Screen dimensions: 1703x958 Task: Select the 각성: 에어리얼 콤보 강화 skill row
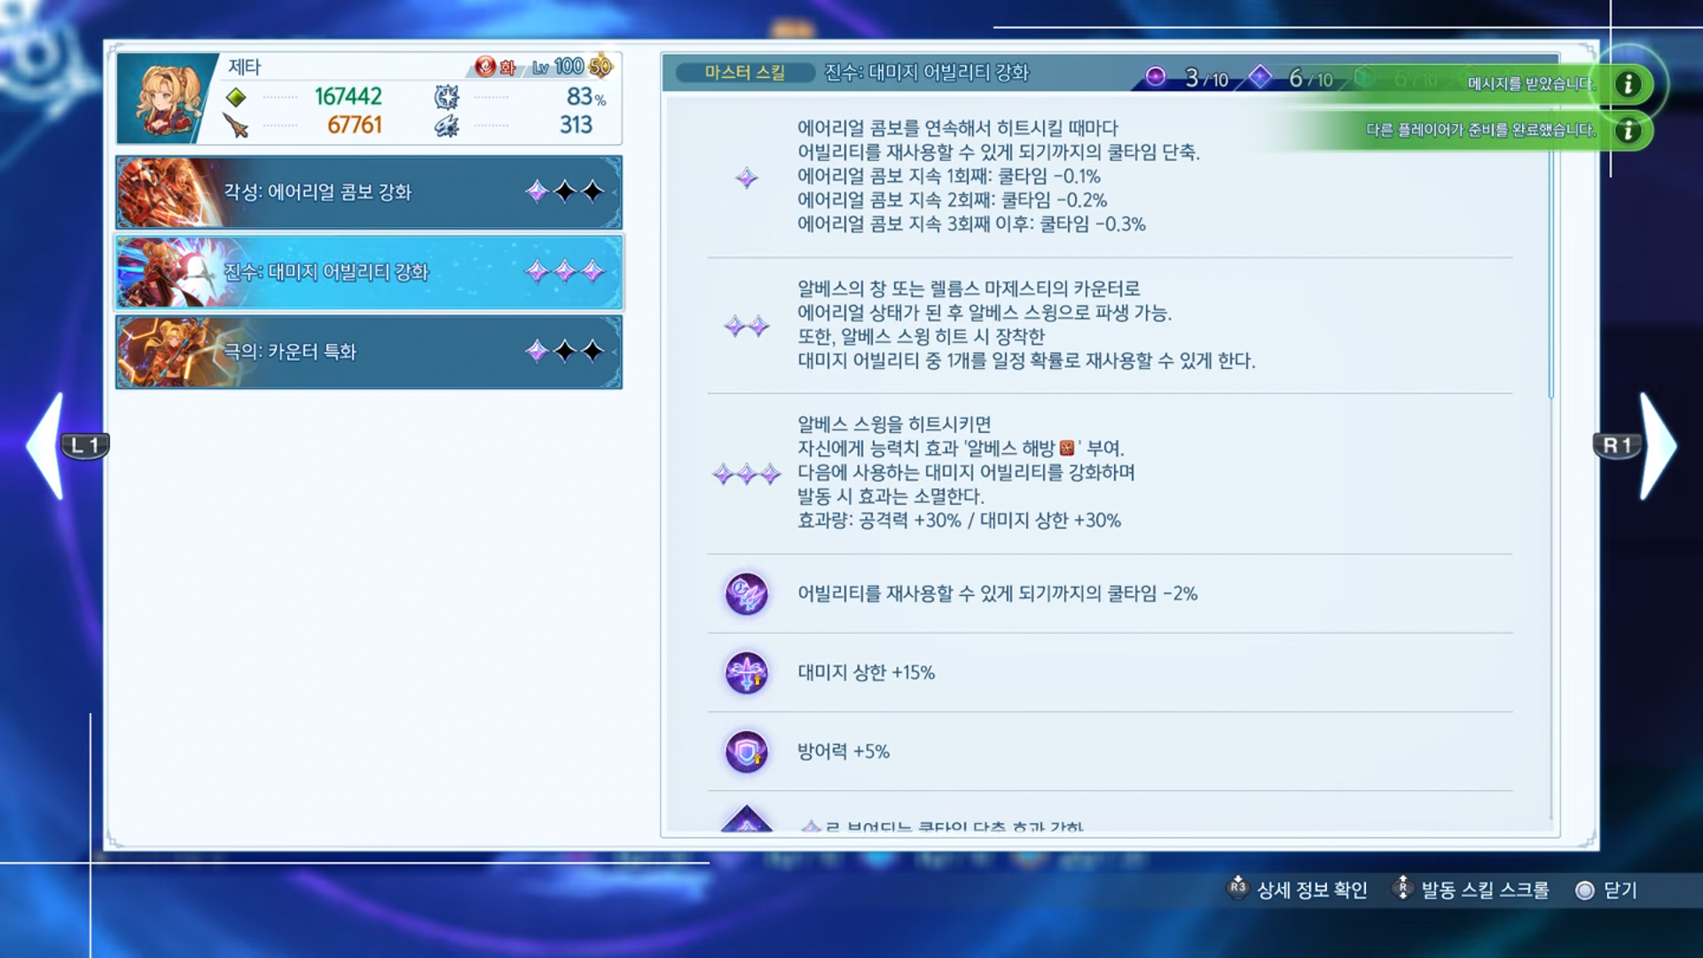(368, 192)
